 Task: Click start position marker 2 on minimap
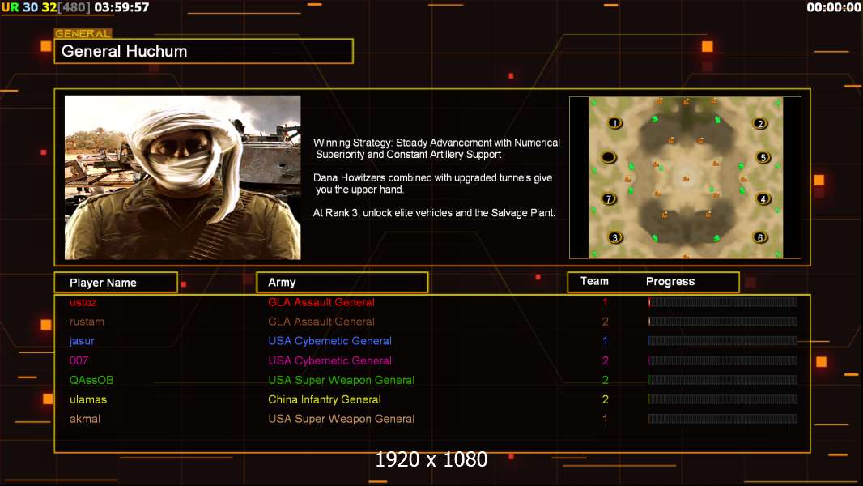(x=760, y=123)
